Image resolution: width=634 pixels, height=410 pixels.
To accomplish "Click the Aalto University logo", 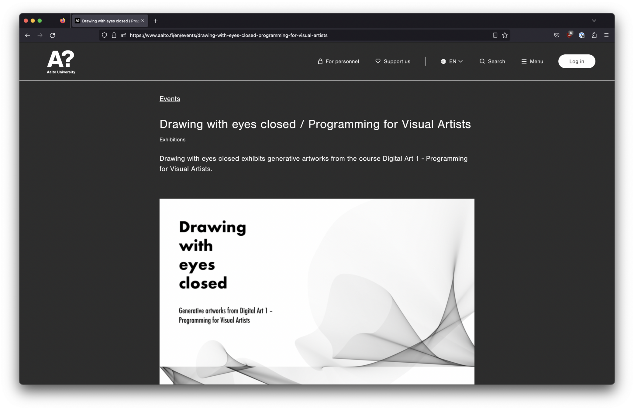I will tap(61, 62).
